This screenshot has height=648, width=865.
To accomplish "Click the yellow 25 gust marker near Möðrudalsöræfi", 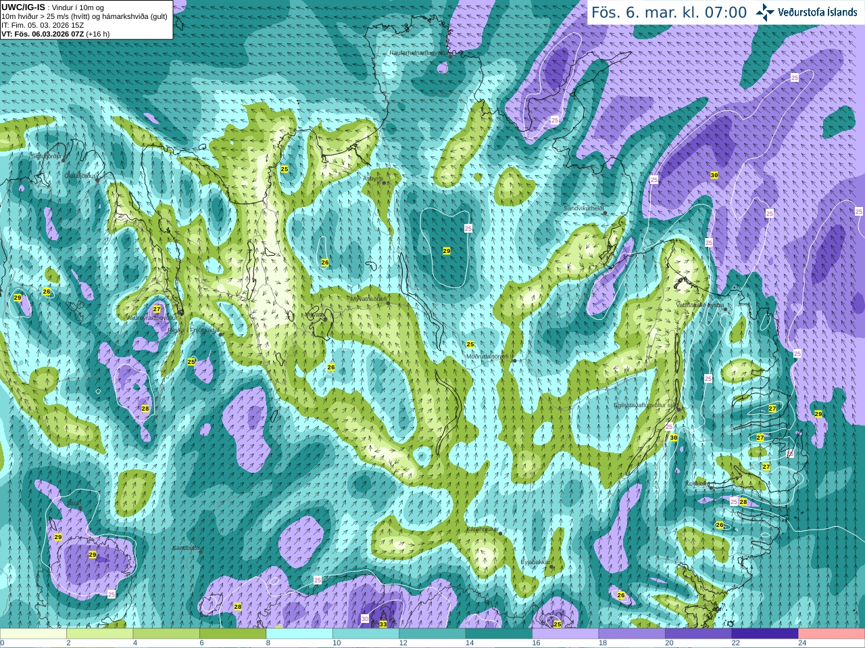I will [x=470, y=345].
